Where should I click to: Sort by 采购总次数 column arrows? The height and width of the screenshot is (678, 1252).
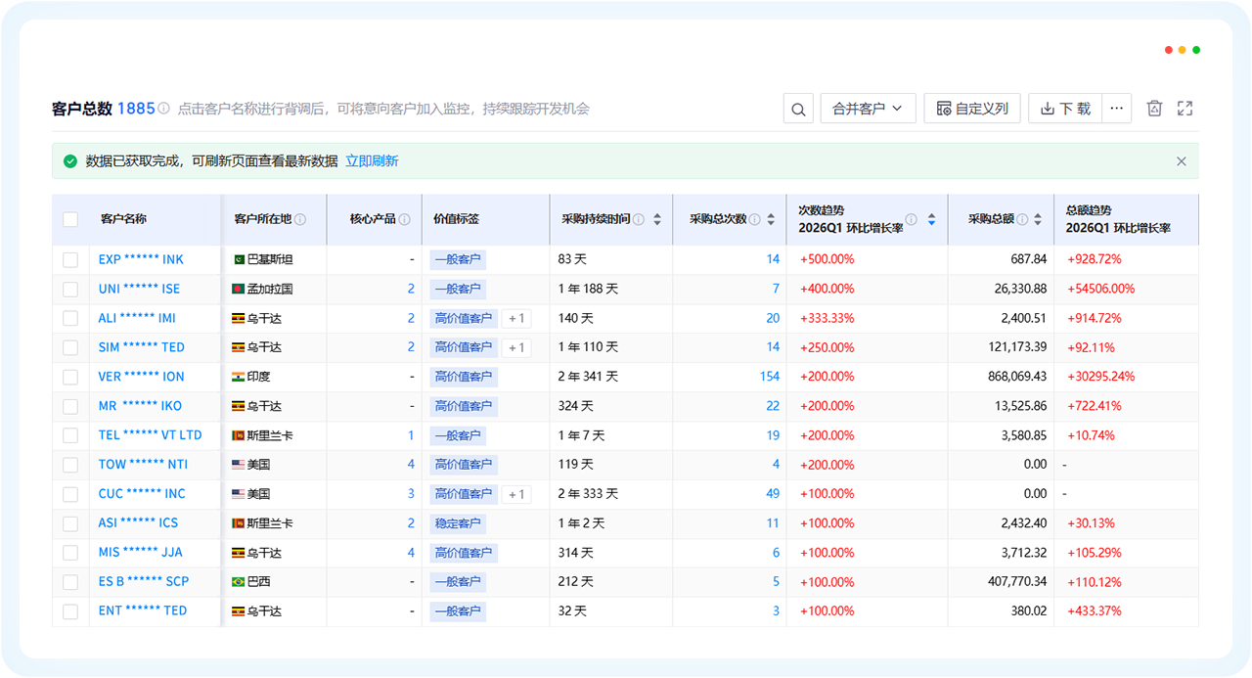pos(771,220)
